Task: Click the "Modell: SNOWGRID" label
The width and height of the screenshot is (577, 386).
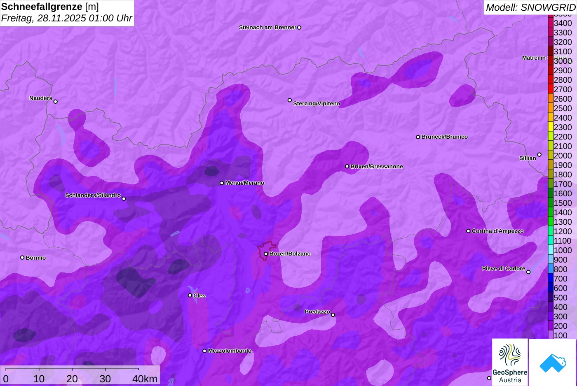Action: click(x=530, y=7)
